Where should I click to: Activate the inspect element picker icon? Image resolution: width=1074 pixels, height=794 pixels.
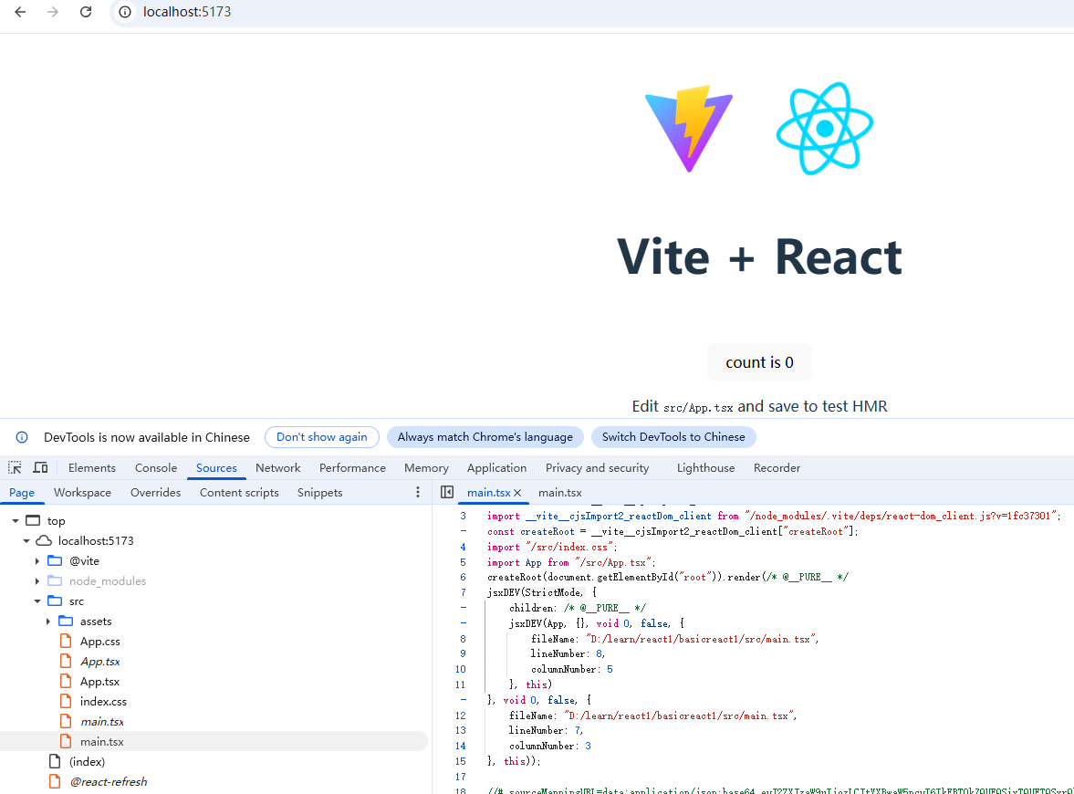15,468
